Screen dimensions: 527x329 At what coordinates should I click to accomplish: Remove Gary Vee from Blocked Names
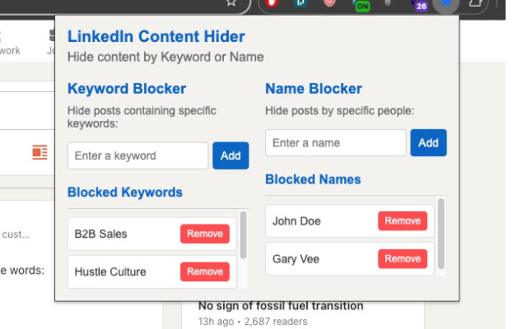pyautogui.click(x=403, y=259)
